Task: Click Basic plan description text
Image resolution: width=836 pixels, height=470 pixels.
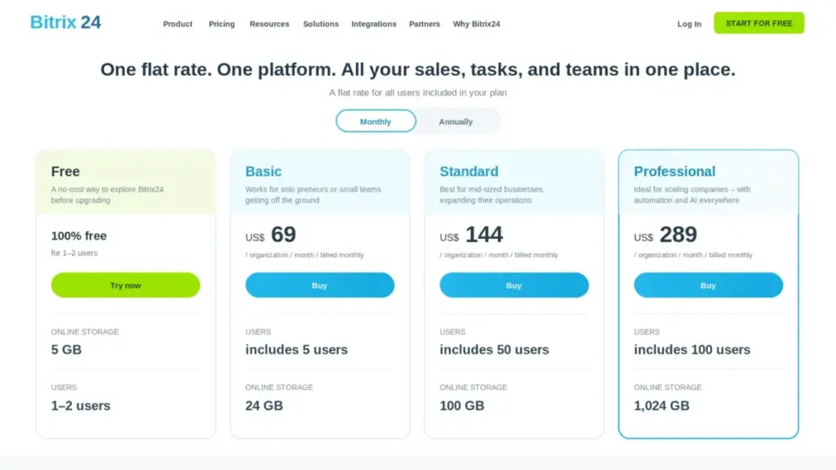Action: pos(313,194)
